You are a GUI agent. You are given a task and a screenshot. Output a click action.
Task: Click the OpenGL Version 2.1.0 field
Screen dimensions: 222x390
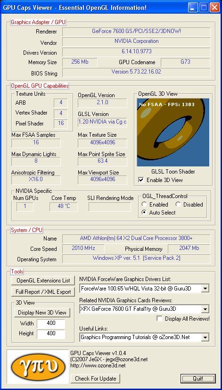coord(102,103)
